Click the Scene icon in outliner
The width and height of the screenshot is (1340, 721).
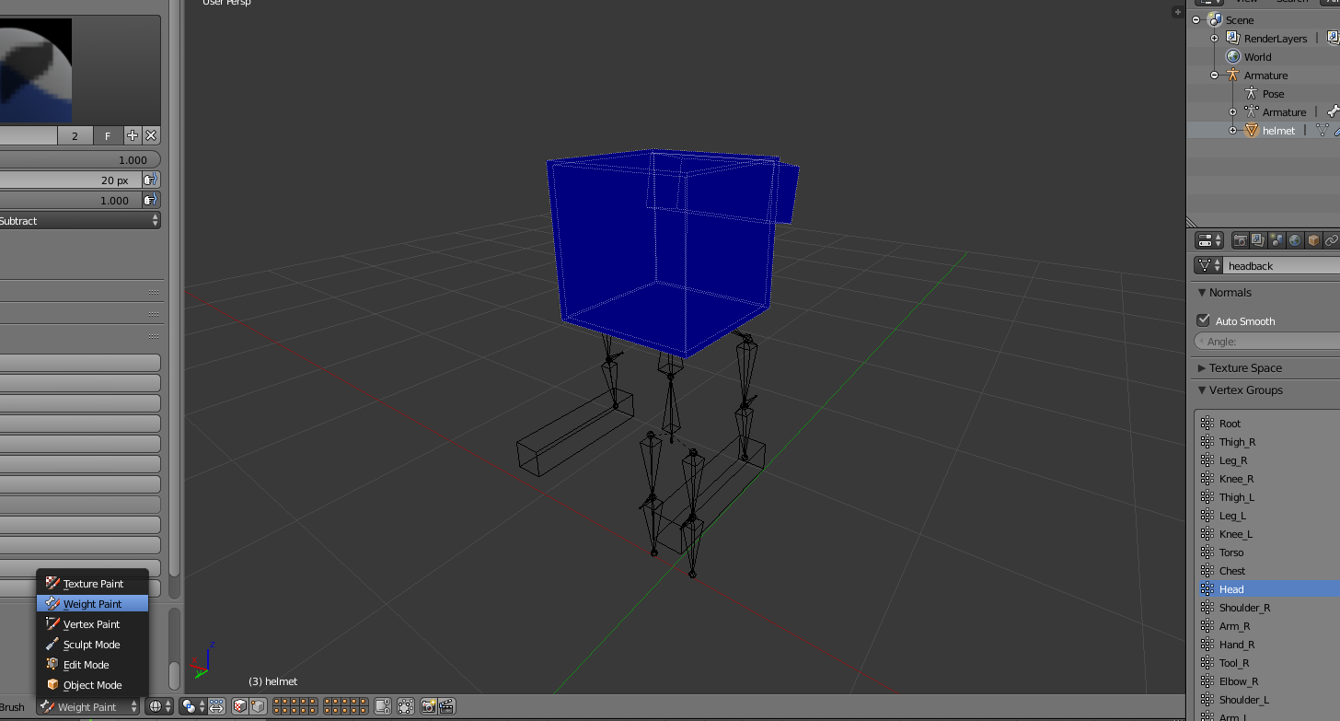click(1214, 19)
